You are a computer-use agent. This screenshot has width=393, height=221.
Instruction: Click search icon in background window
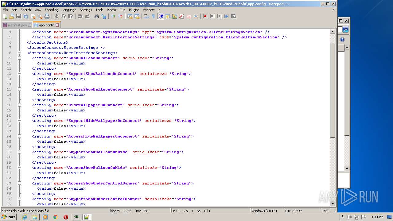click(345, 29)
